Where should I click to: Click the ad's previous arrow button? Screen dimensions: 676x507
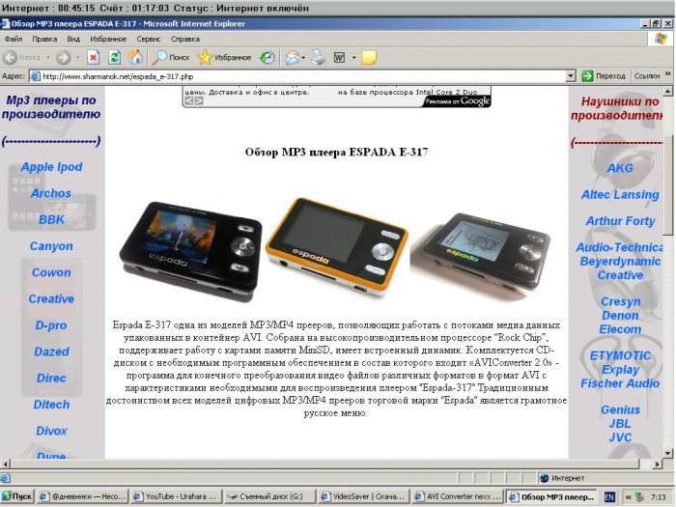pyautogui.click(x=189, y=100)
